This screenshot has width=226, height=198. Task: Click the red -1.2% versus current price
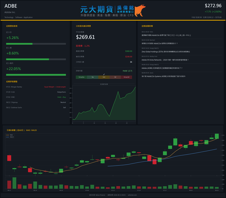tap(83, 46)
